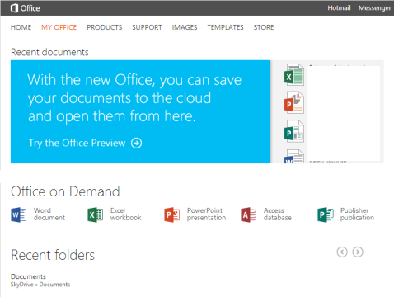Image resolution: width=394 pixels, height=297 pixels.
Task: Select the MY OFFICE navigation tab
Action: (x=59, y=27)
